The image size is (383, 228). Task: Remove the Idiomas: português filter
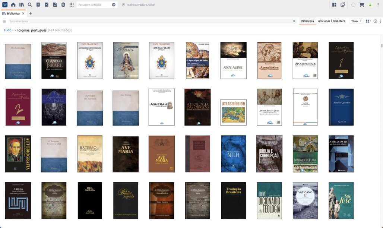pos(15,30)
